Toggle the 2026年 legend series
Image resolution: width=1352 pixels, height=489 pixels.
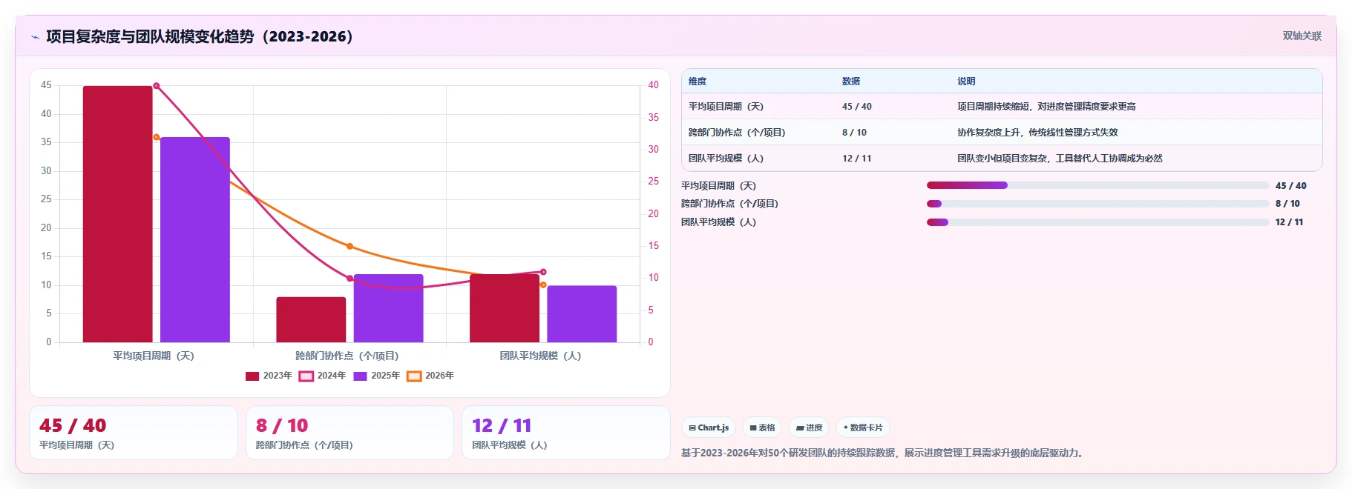pos(430,376)
